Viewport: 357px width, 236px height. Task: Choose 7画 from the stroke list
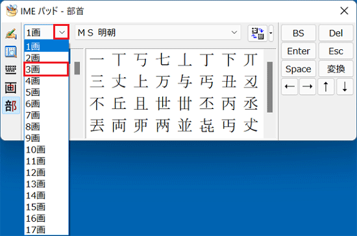[47, 115]
